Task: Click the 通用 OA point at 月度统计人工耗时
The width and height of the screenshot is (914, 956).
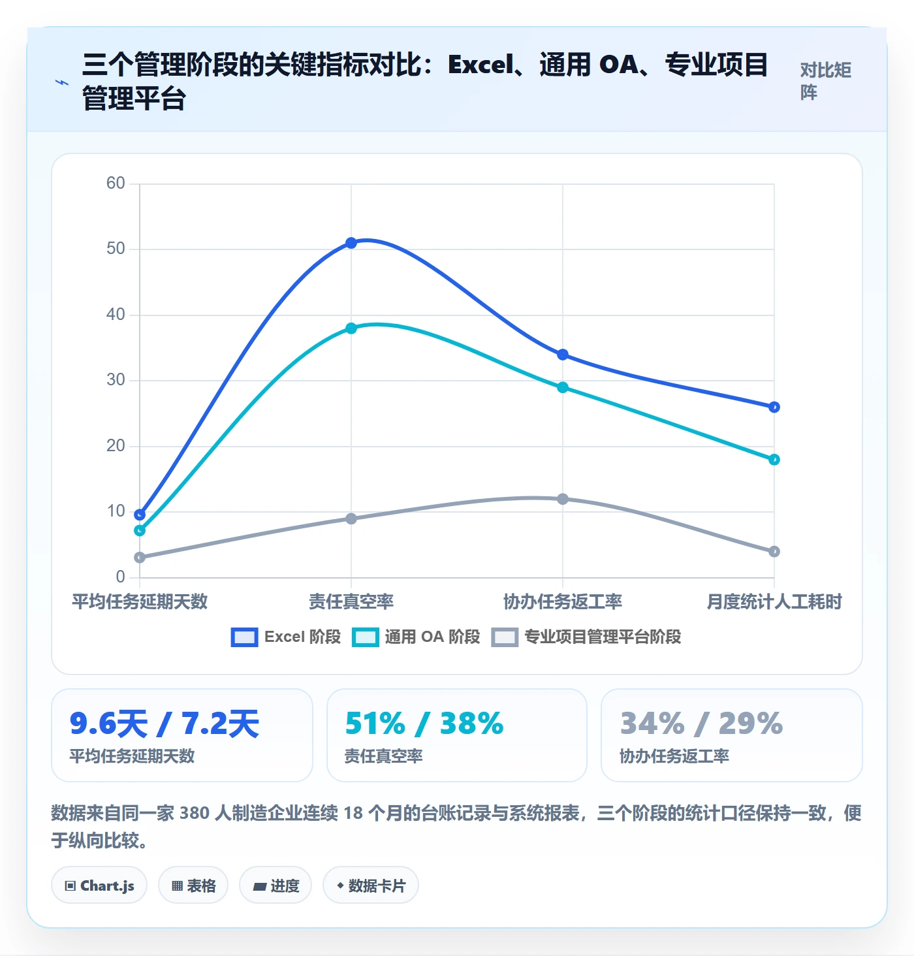Action: [x=774, y=460]
